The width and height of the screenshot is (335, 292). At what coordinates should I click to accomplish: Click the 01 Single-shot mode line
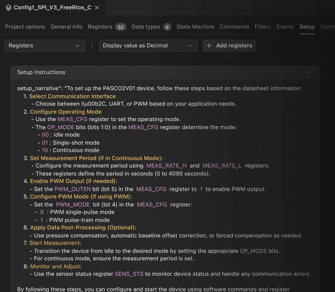[x=69, y=143]
